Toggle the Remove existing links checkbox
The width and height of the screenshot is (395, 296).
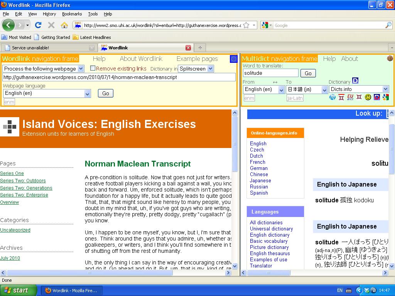click(93, 68)
